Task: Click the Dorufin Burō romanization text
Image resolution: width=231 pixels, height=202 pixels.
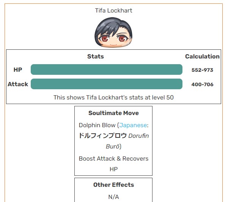Action: (x=127, y=141)
